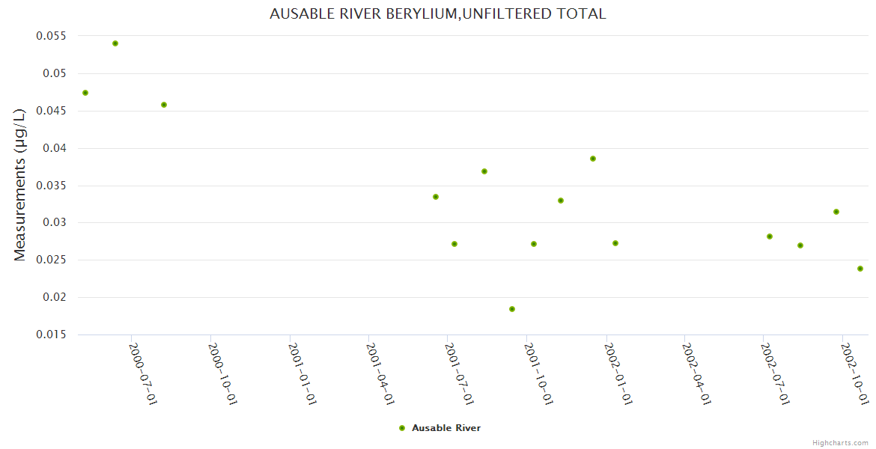The image size is (876, 449).
Task: Click data point near 0.0385 before 2002-01-01
Action: (593, 159)
